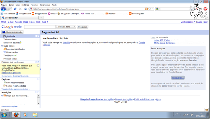Stop loading with the X toolbar icon
Image resolution: width=210 pixels, height=119 pixels.
click(x=20, y=9)
